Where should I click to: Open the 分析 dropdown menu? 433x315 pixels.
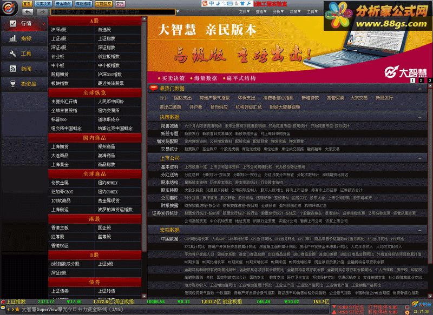278,11
